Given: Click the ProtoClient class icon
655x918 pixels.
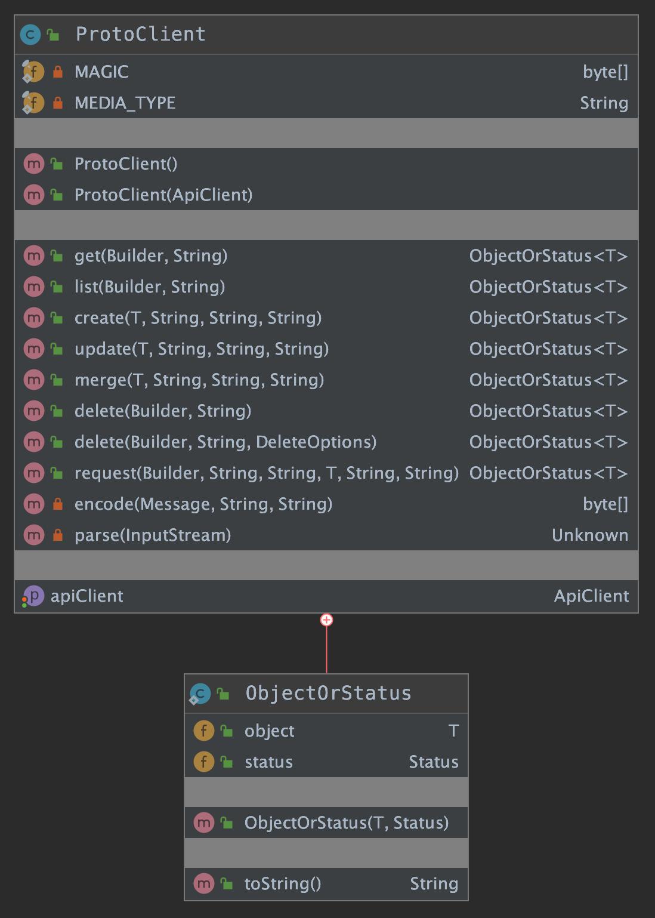Looking at the screenshot, I should tap(30, 35).
